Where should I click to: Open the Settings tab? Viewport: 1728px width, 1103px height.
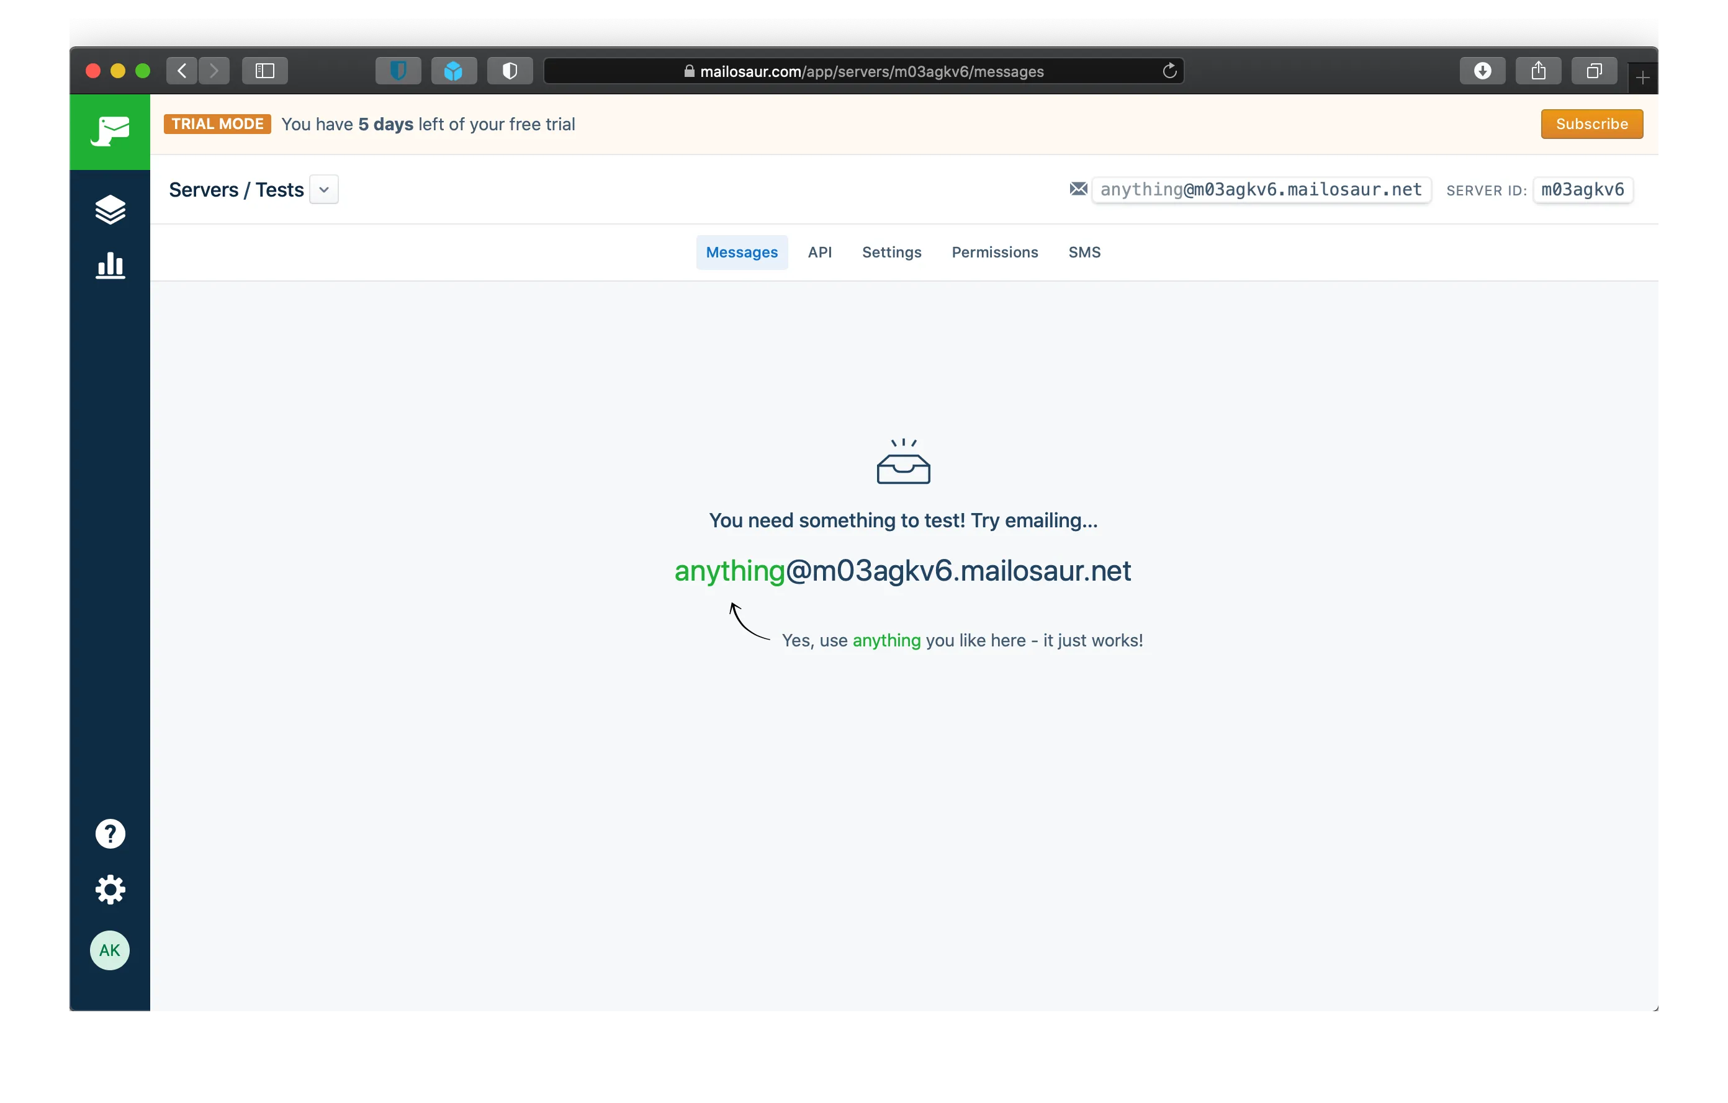tap(891, 252)
